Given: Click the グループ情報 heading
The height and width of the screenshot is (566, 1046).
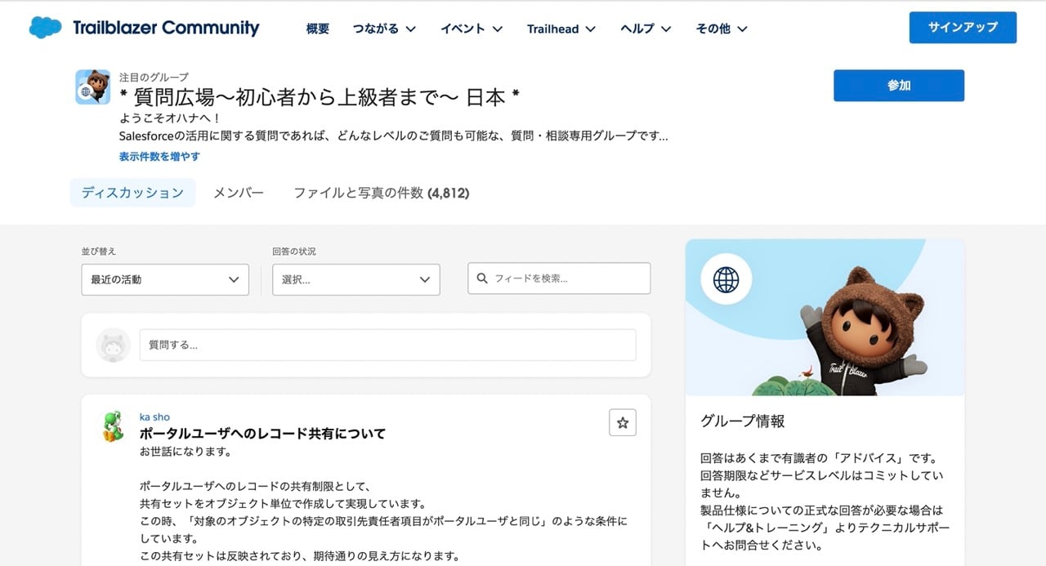Looking at the screenshot, I should pos(743,421).
